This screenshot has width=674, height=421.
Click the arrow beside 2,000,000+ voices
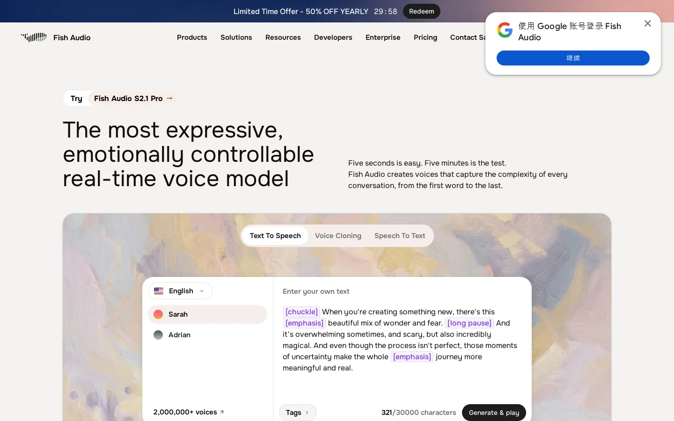222,412
